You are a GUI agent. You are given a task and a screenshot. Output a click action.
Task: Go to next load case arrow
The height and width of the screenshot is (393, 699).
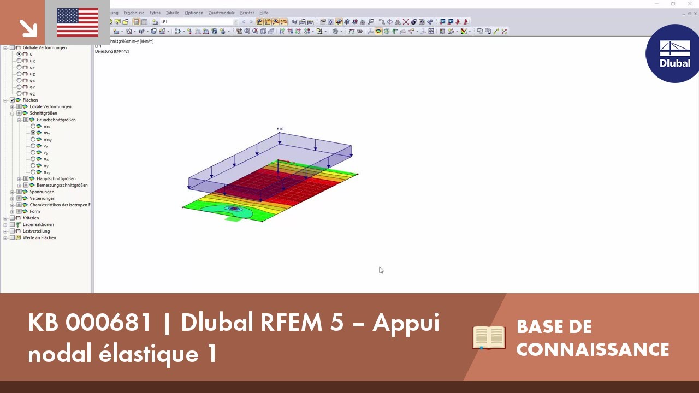pos(251,22)
